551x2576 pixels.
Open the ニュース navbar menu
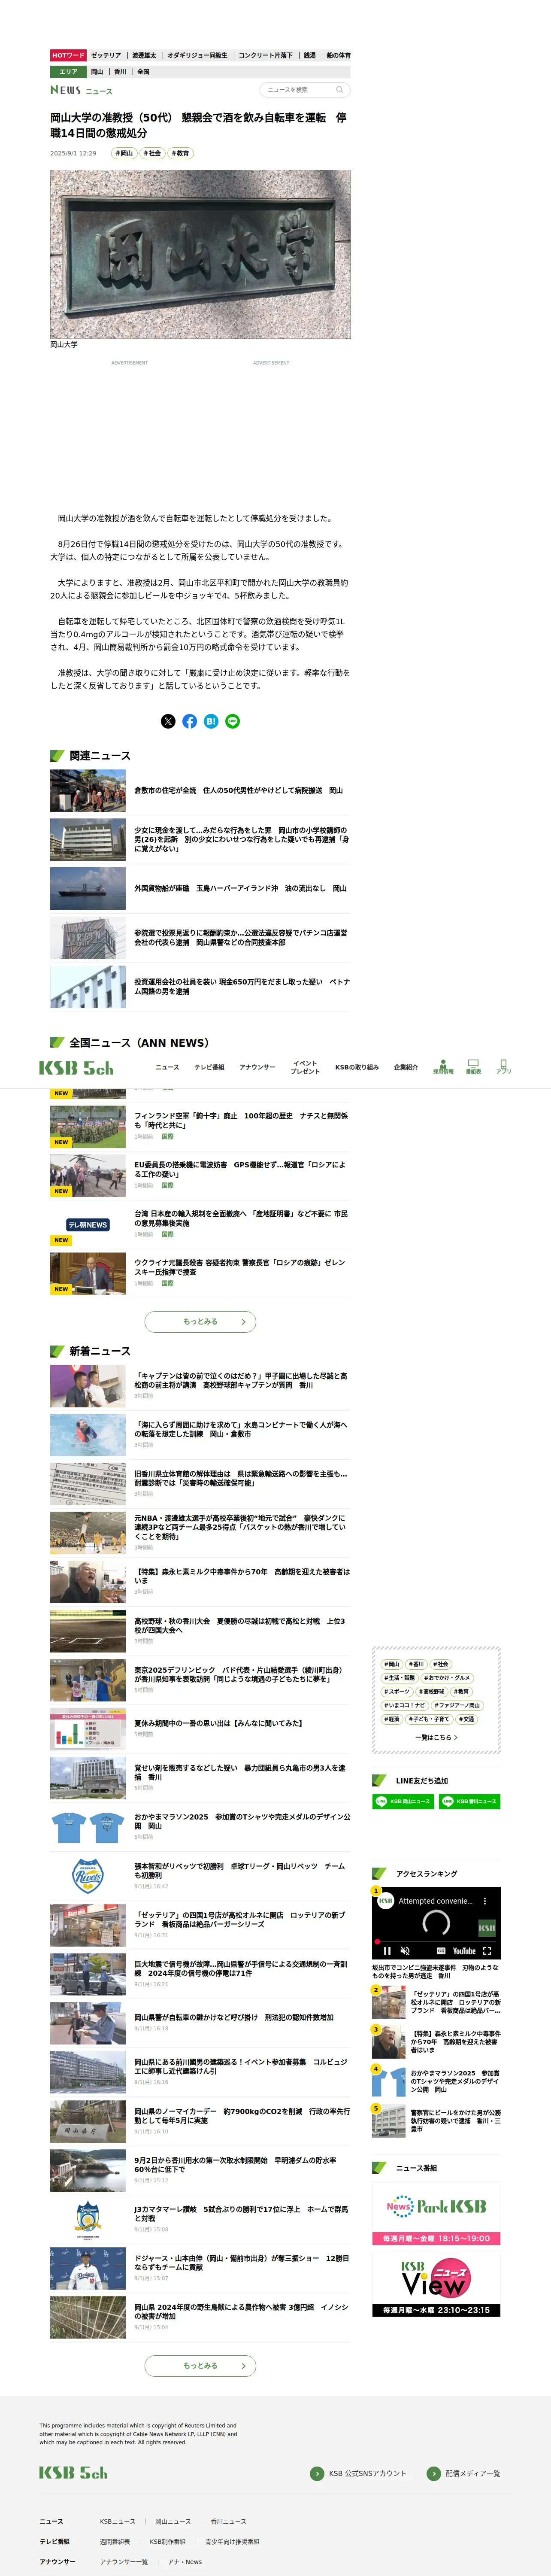click(x=168, y=1067)
